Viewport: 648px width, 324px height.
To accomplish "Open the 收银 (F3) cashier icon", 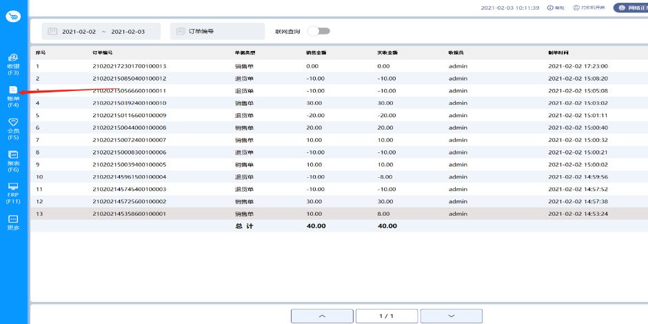I will (x=13, y=62).
